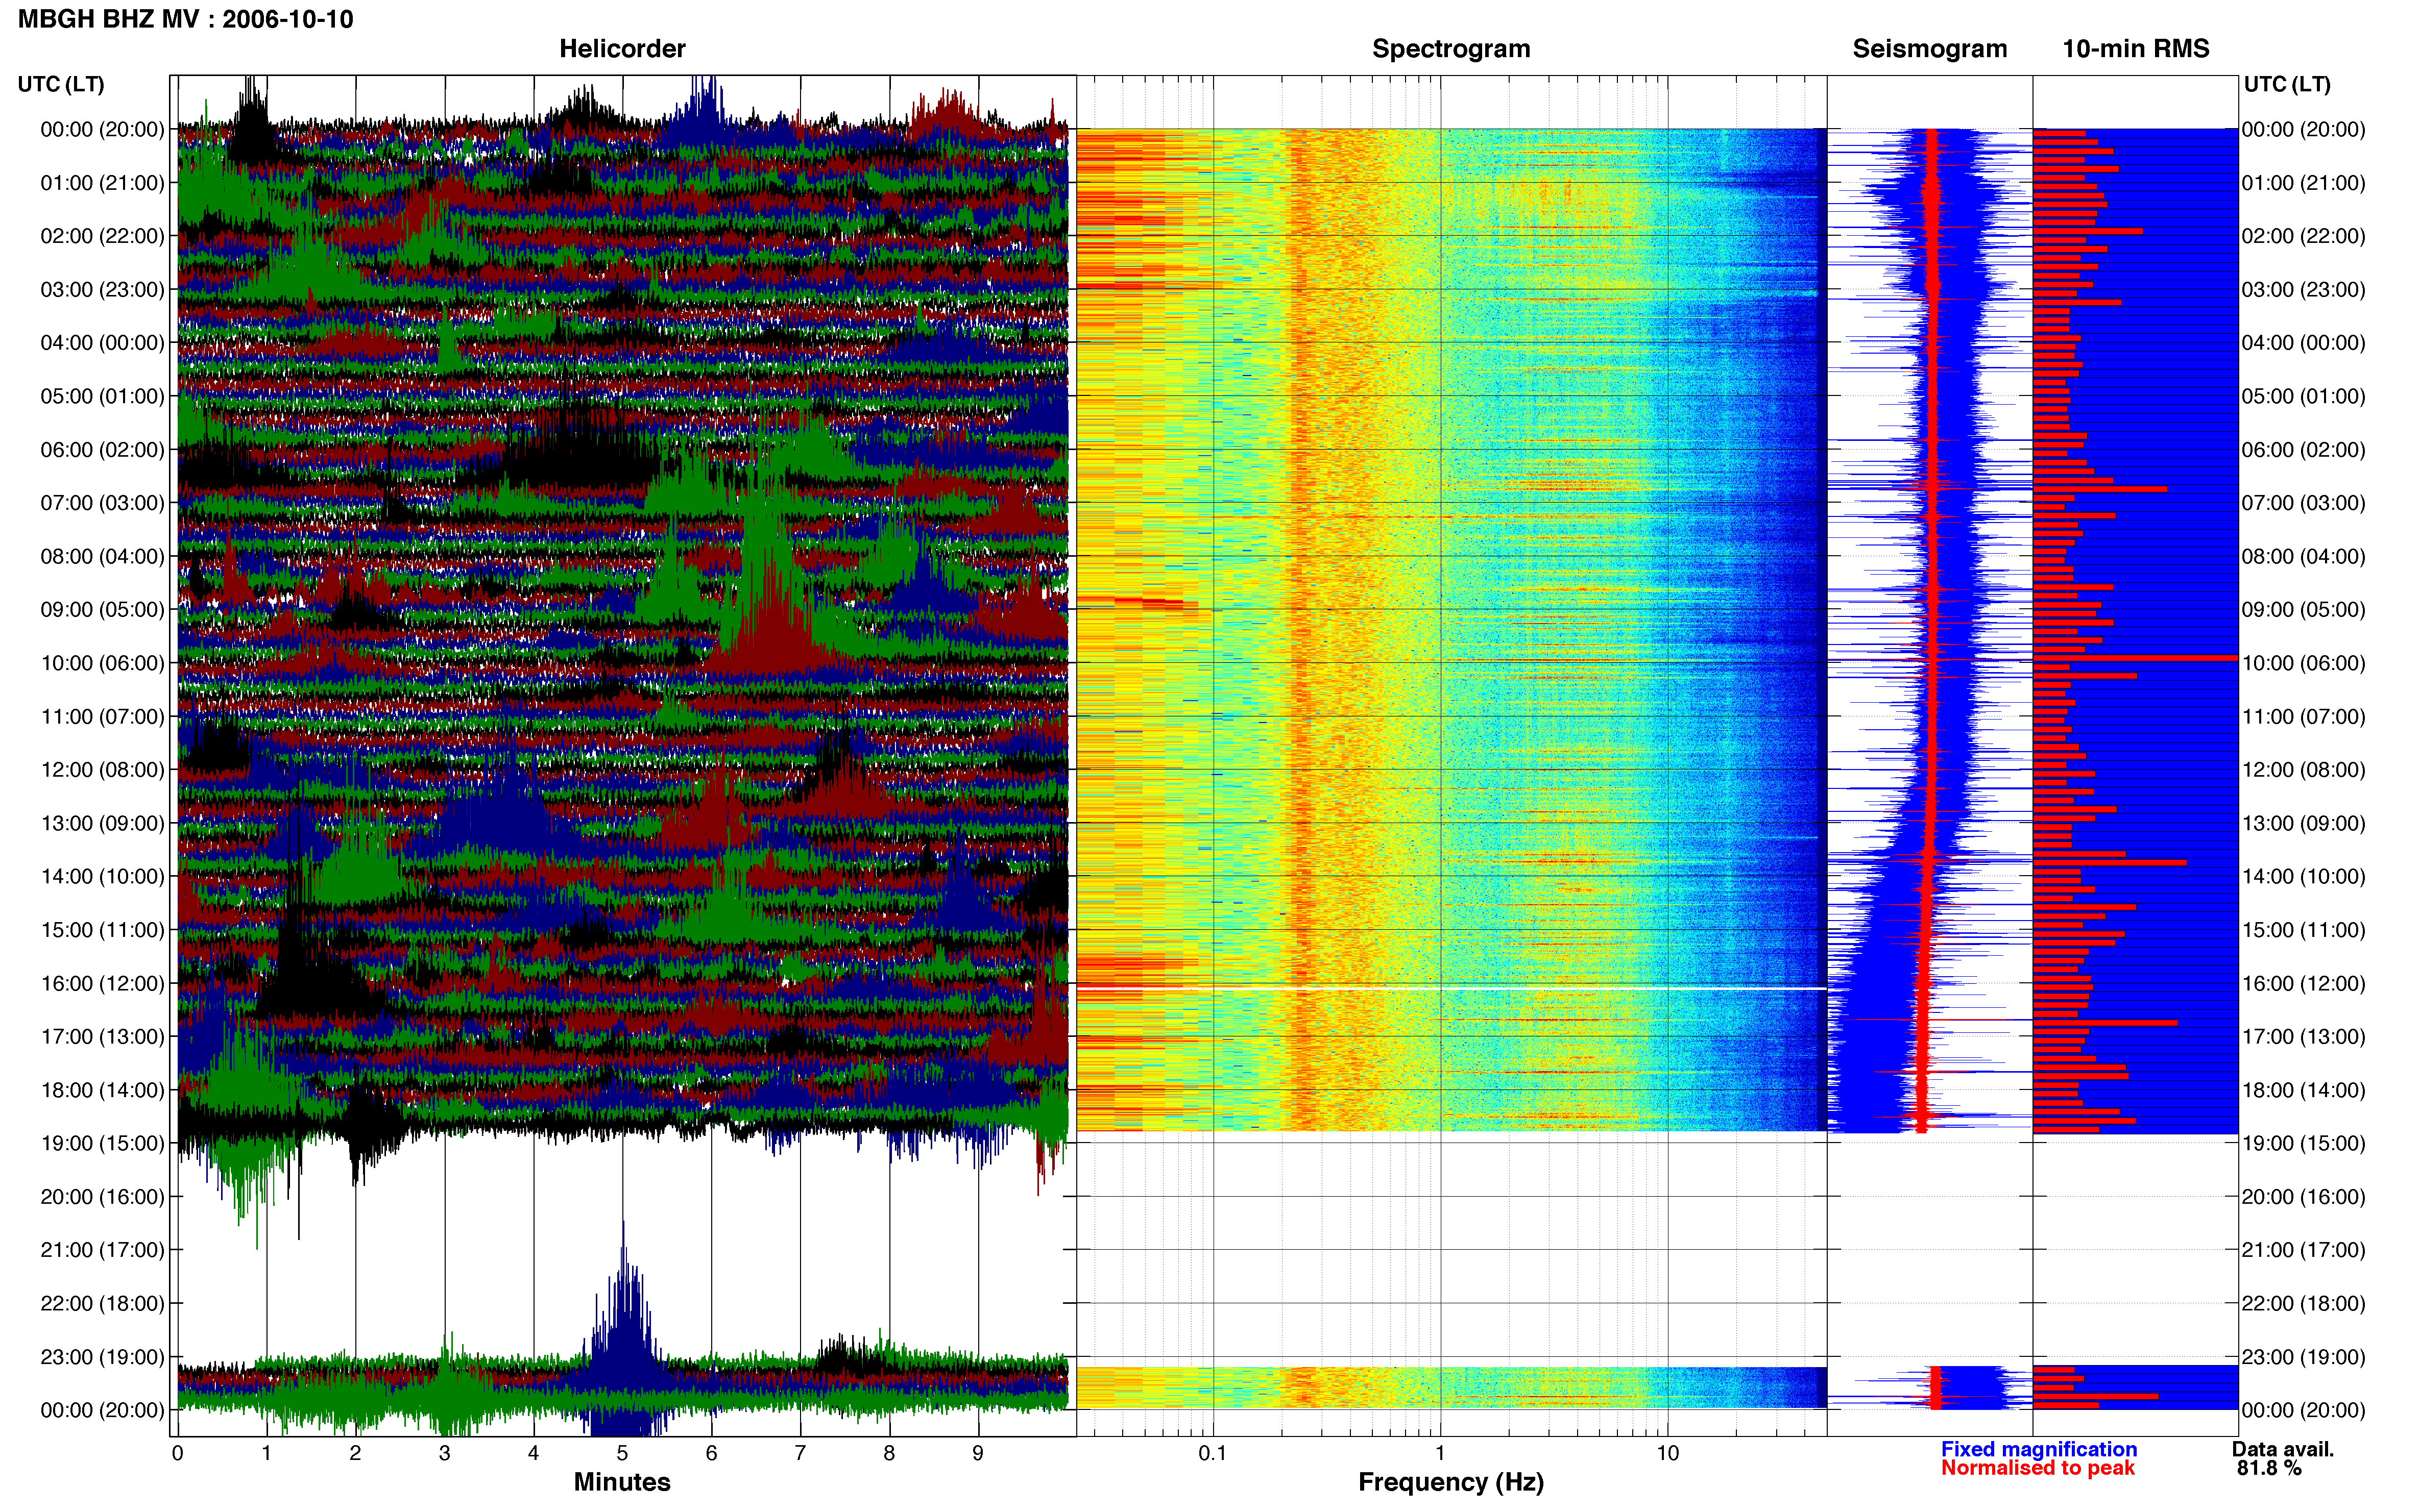Click the left '21:00 (17:00)' time label
The width and height of the screenshot is (2420, 1512).
[x=102, y=1250]
